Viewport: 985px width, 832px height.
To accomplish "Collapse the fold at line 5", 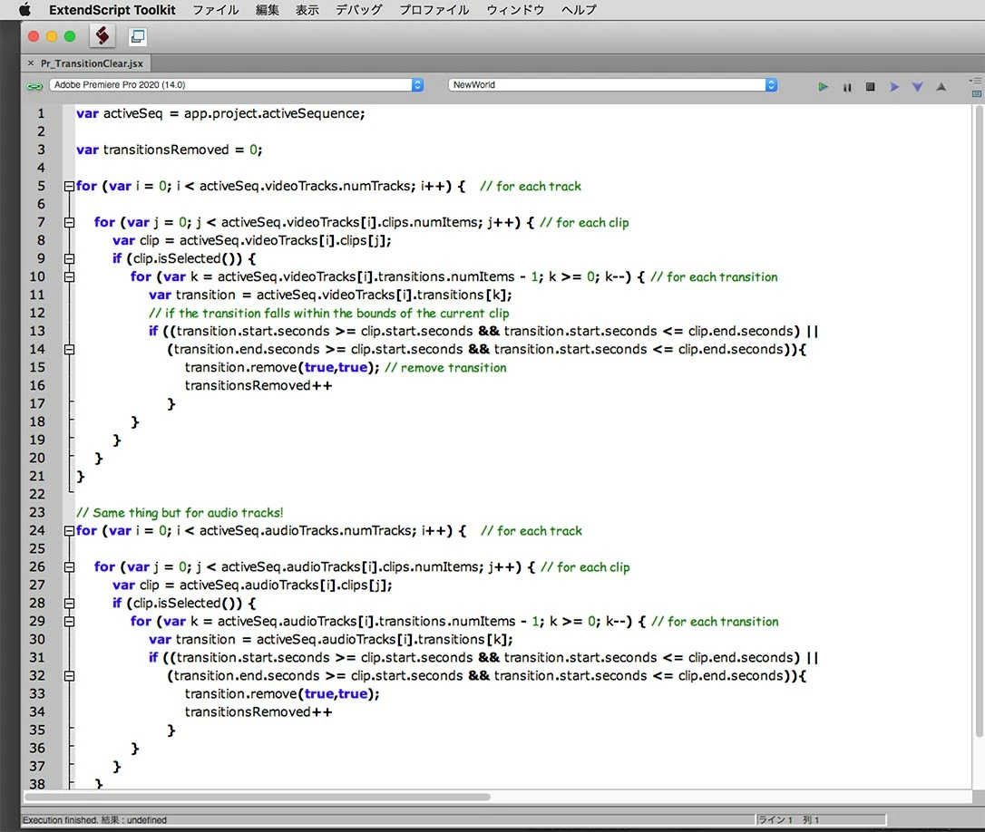I will [69, 186].
